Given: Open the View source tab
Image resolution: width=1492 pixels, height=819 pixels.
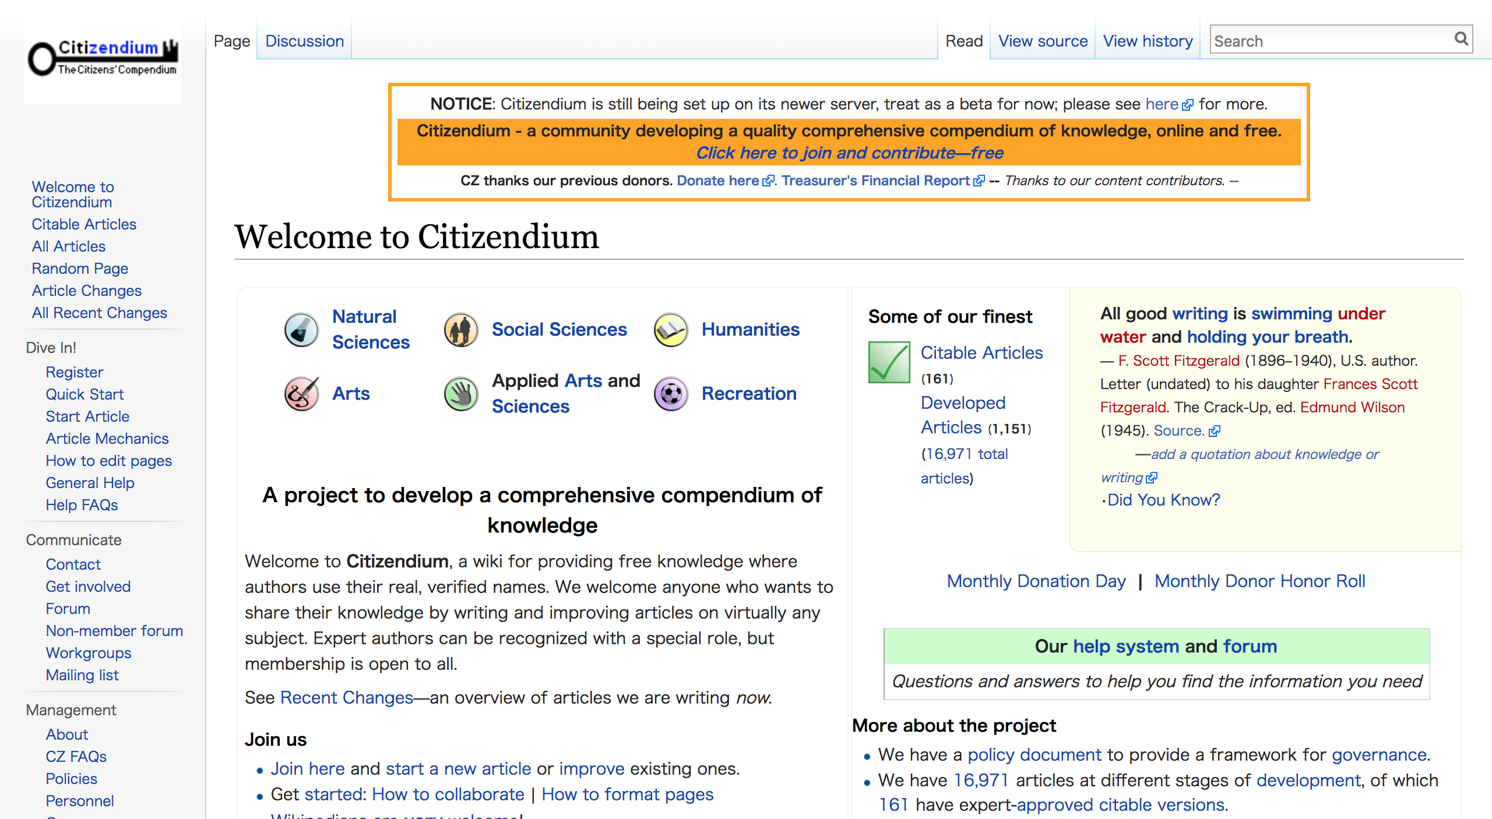Looking at the screenshot, I should coord(1043,41).
